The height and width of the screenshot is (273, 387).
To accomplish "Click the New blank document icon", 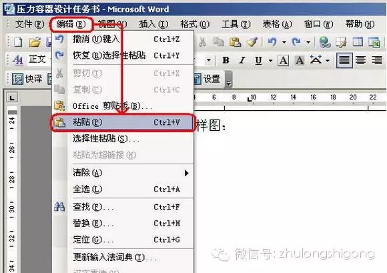I will click(18, 41).
